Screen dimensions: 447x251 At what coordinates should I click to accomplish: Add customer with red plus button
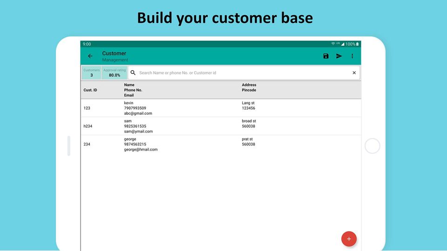349,239
